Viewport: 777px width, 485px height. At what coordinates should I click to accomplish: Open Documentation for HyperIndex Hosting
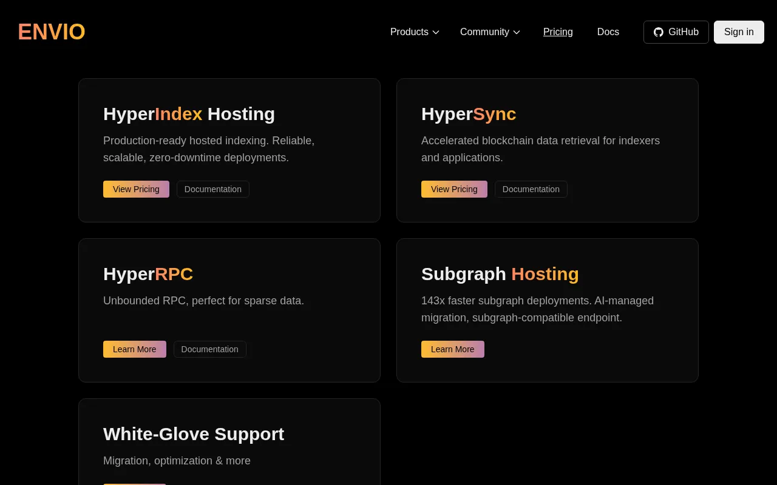[x=213, y=189]
